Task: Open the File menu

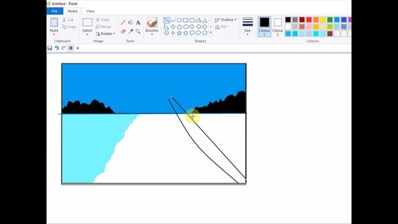Action: [54, 11]
